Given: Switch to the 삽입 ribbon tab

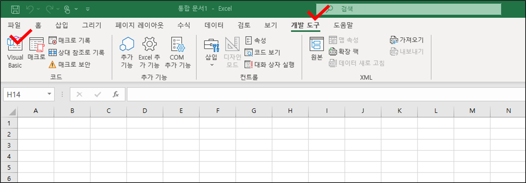Looking at the screenshot, I should [61, 25].
